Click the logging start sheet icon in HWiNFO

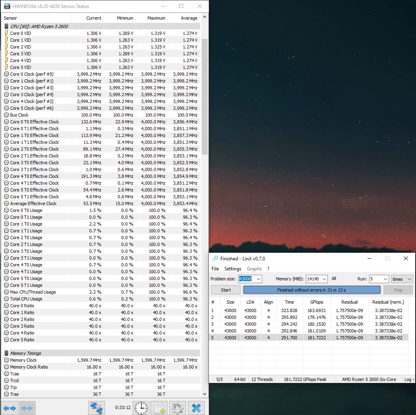point(160,408)
